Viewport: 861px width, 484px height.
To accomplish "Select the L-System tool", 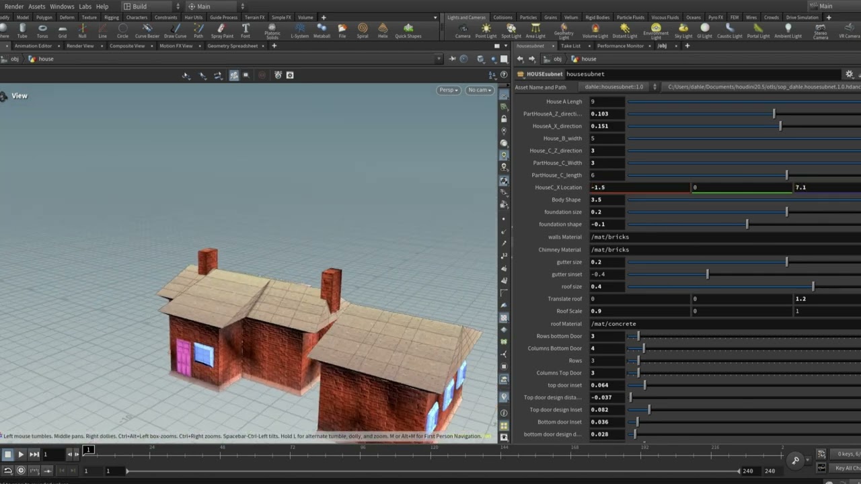I will (x=299, y=30).
